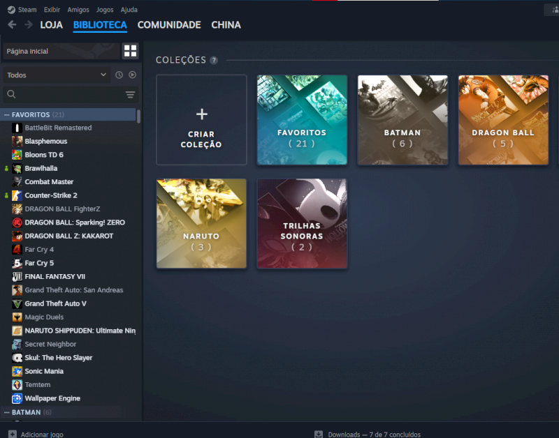Image resolution: width=559 pixels, height=438 pixels.
Task: Click the Brawlhalla game icon
Action: (x=17, y=168)
